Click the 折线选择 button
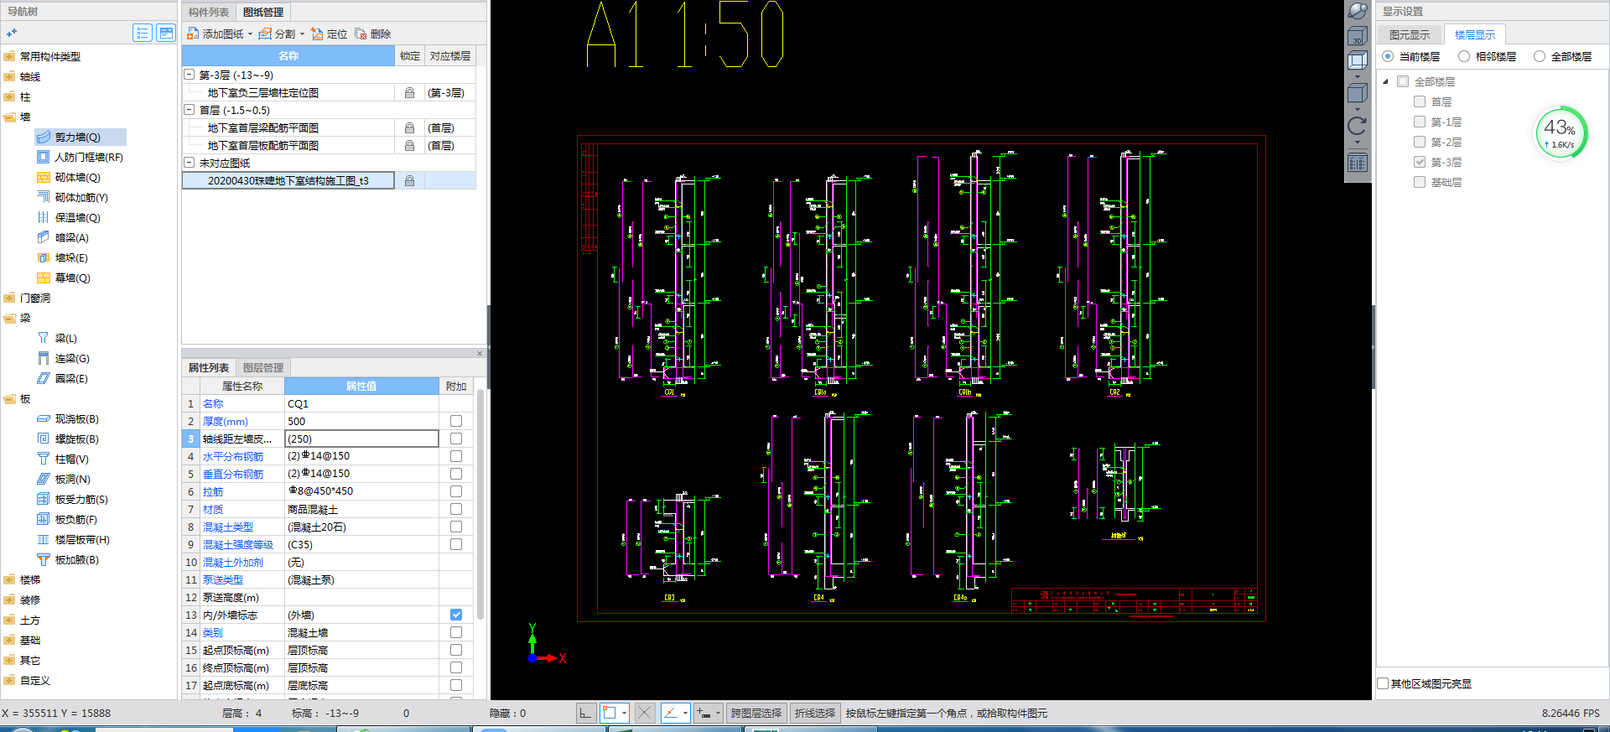 click(x=815, y=713)
